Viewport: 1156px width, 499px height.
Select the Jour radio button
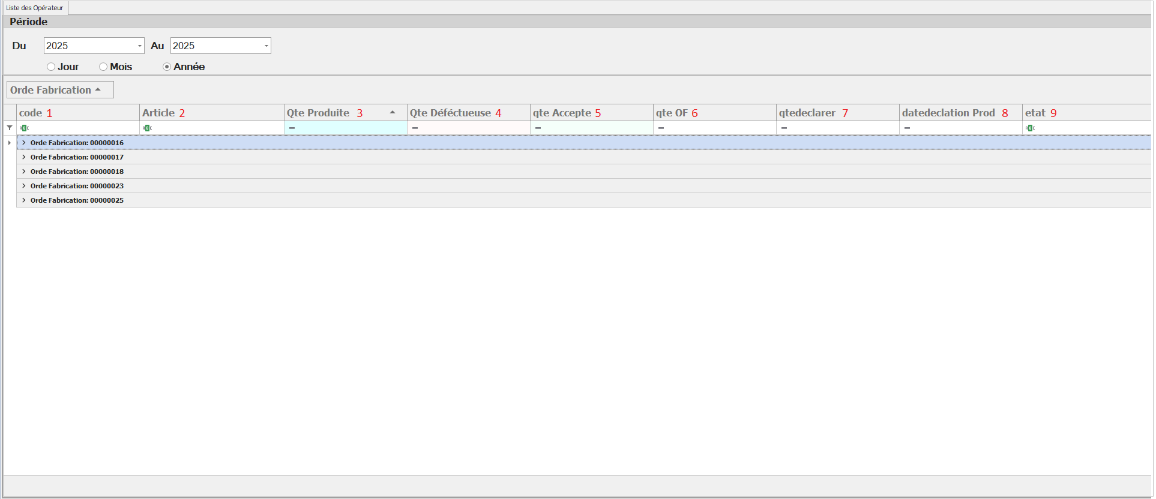[x=51, y=67]
